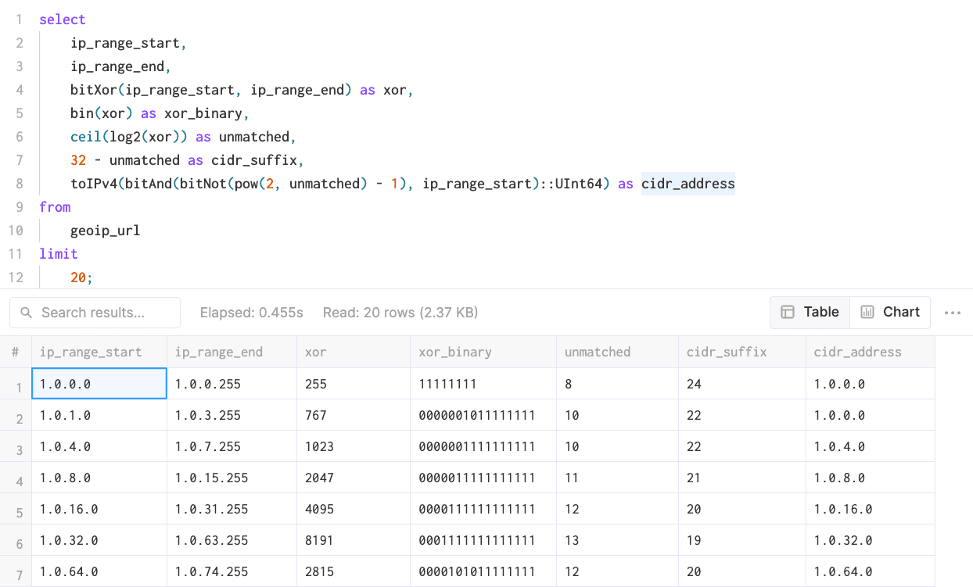The width and height of the screenshot is (973, 587).
Task: Click line number 9 in editor gutter
Action: click(x=19, y=207)
